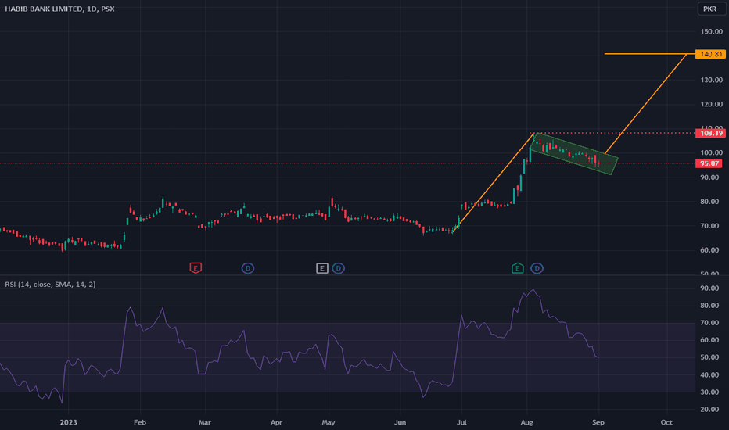Image resolution: width=729 pixels, height=430 pixels.
Task: Click 80.00 on the price scale
Action: coord(709,202)
